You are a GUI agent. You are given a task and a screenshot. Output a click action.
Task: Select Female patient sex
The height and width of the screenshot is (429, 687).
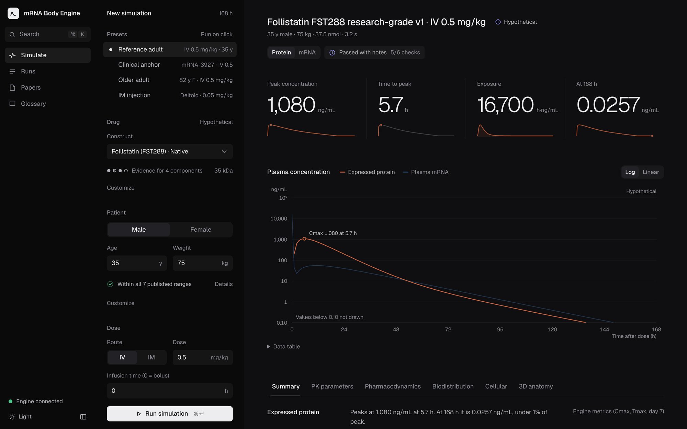[201, 230]
